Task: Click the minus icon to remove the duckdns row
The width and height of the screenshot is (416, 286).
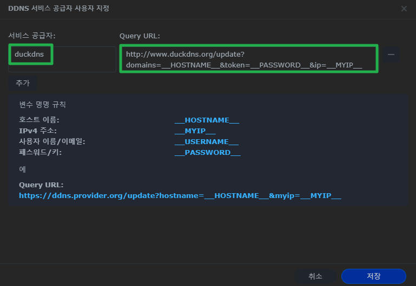Action: [391, 55]
